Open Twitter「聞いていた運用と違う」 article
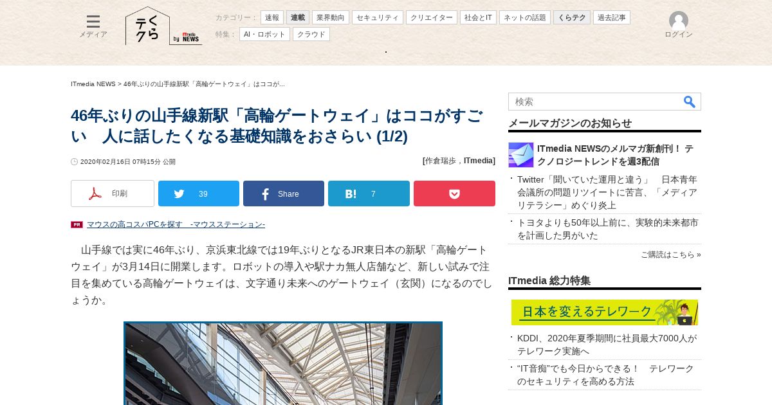This screenshot has width=772, height=405. coord(607,192)
